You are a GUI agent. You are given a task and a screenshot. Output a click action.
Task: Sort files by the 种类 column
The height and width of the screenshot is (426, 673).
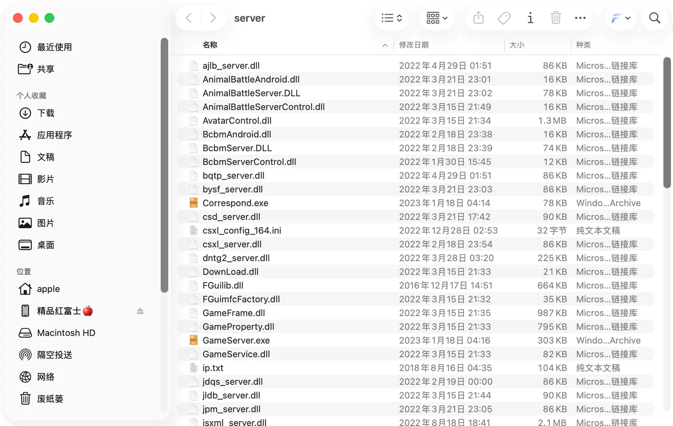[x=584, y=45]
